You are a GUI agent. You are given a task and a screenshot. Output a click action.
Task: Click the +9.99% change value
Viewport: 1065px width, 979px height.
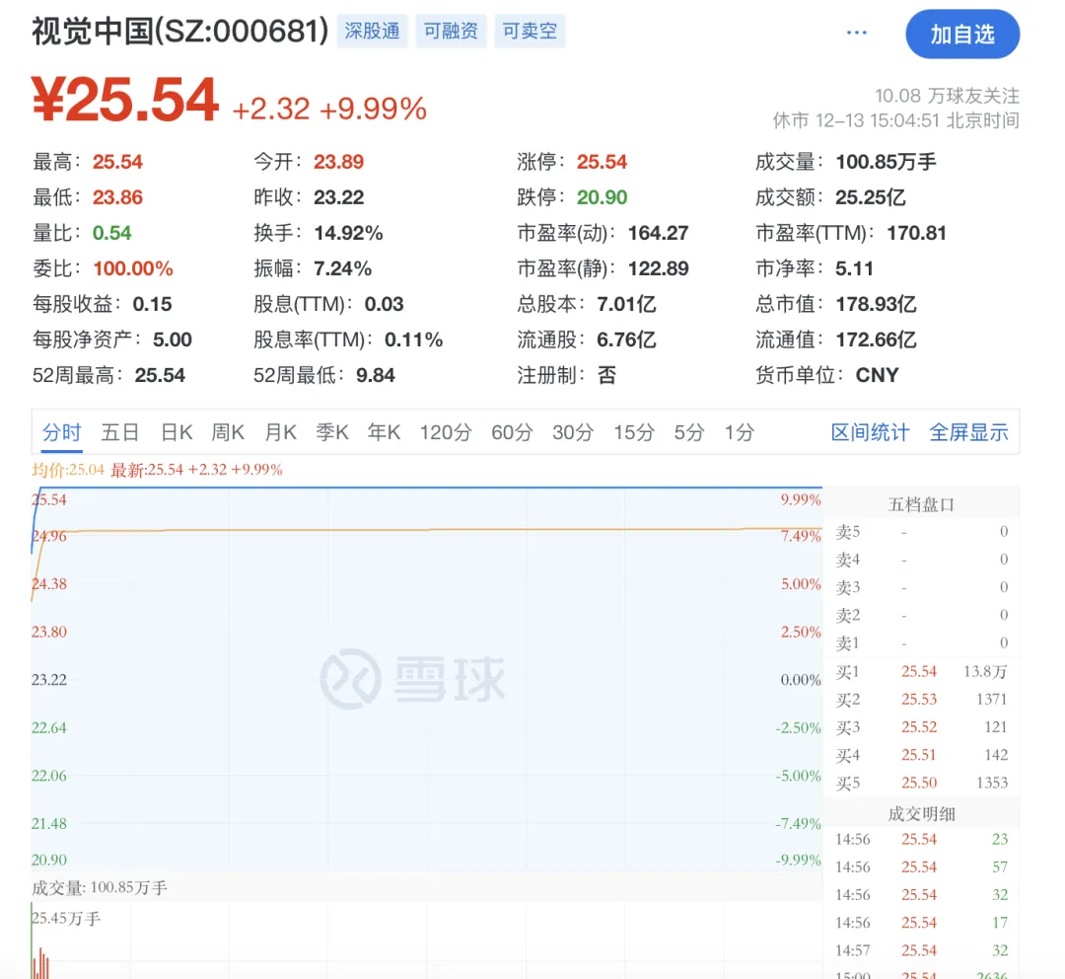point(373,109)
